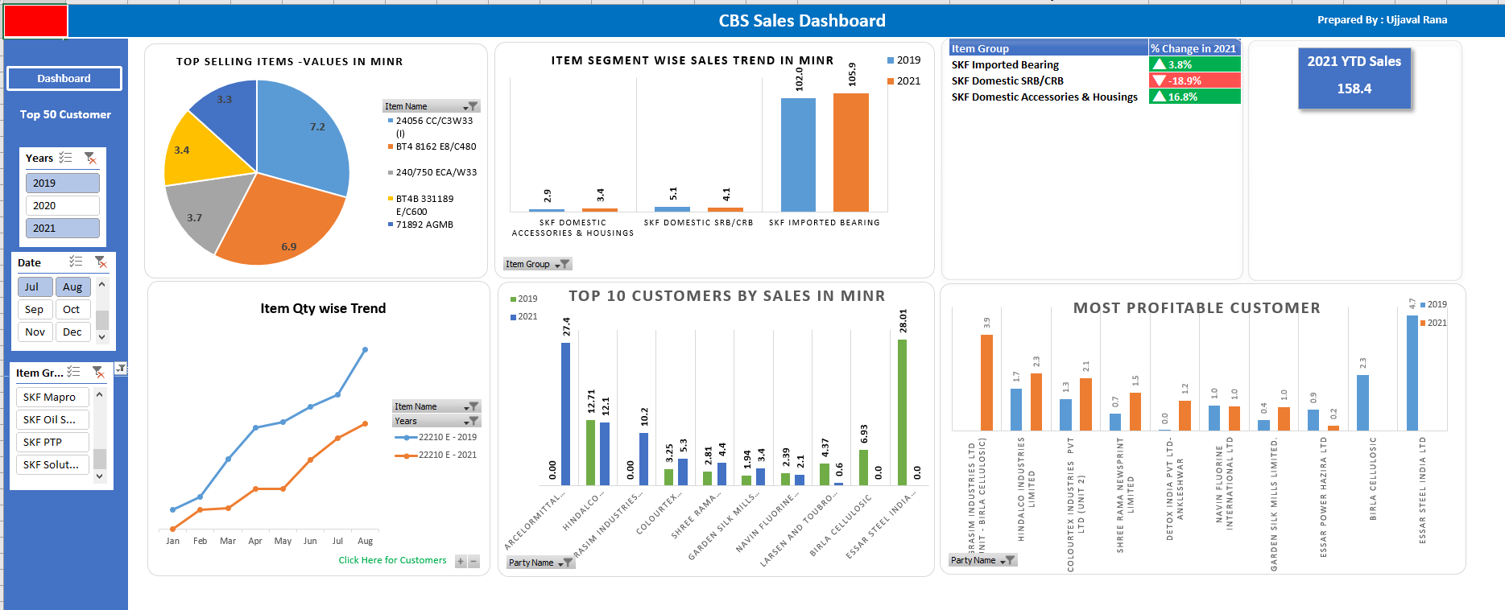
Task: Go to the Dashboard navigation tab
Action: tap(64, 78)
